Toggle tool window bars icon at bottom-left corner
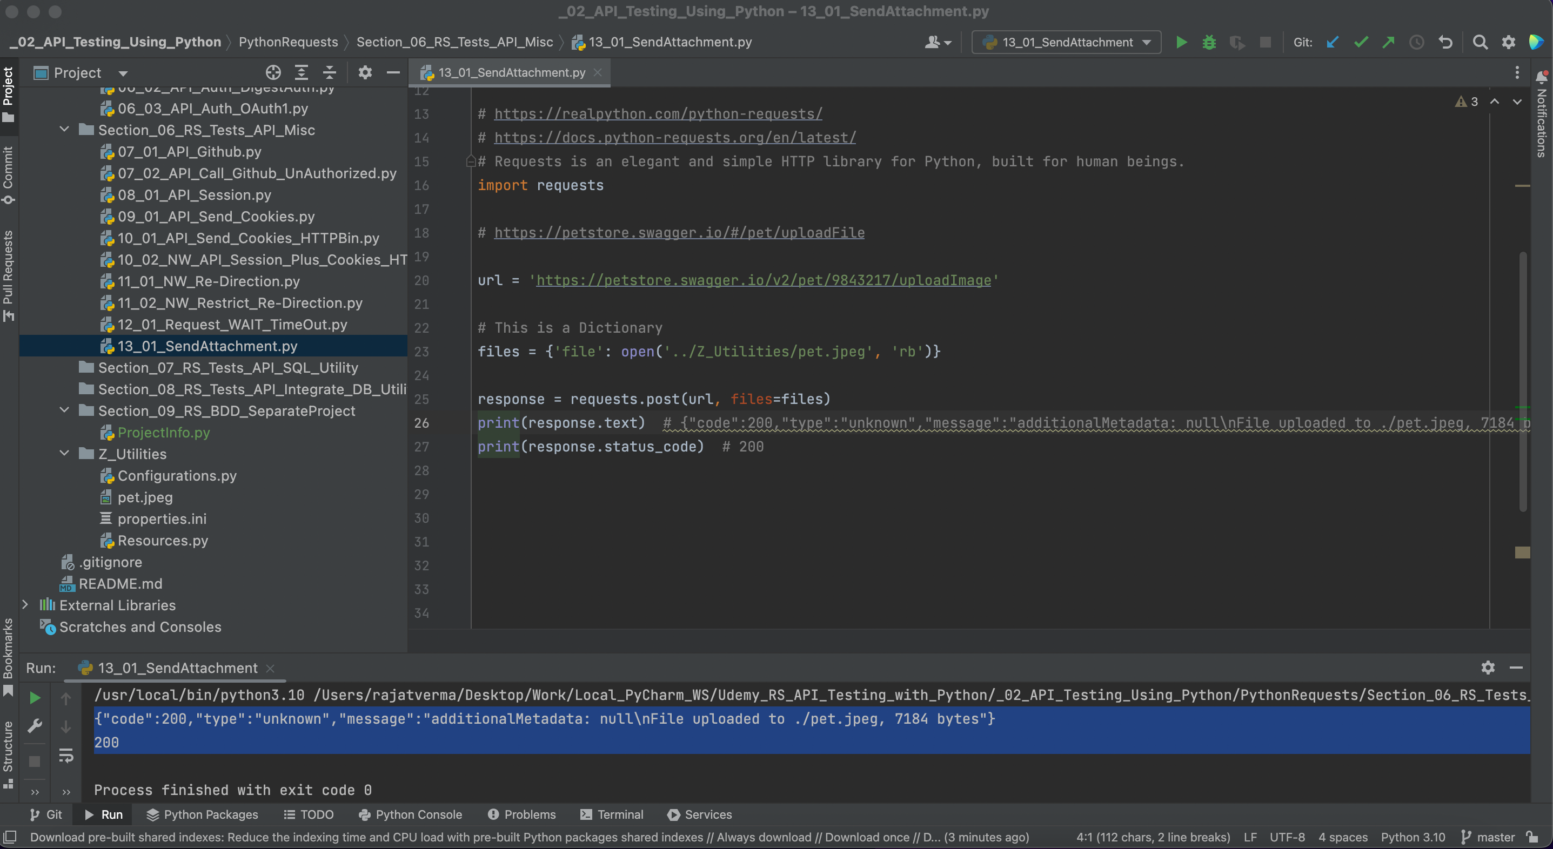The width and height of the screenshot is (1553, 849). 10,837
